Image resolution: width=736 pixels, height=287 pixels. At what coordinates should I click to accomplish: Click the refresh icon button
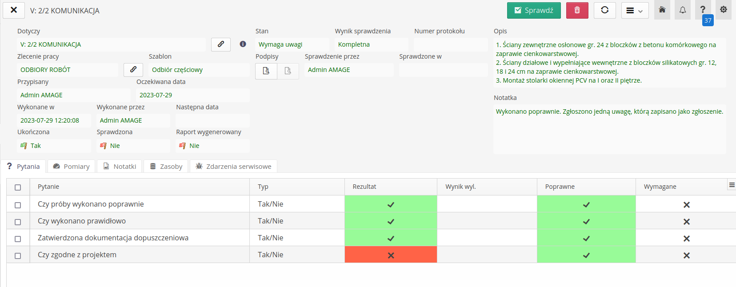click(604, 10)
